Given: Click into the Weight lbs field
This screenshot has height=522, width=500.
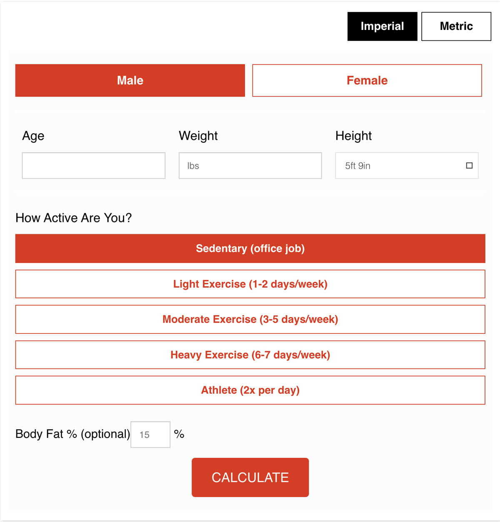Looking at the screenshot, I should pos(250,166).
